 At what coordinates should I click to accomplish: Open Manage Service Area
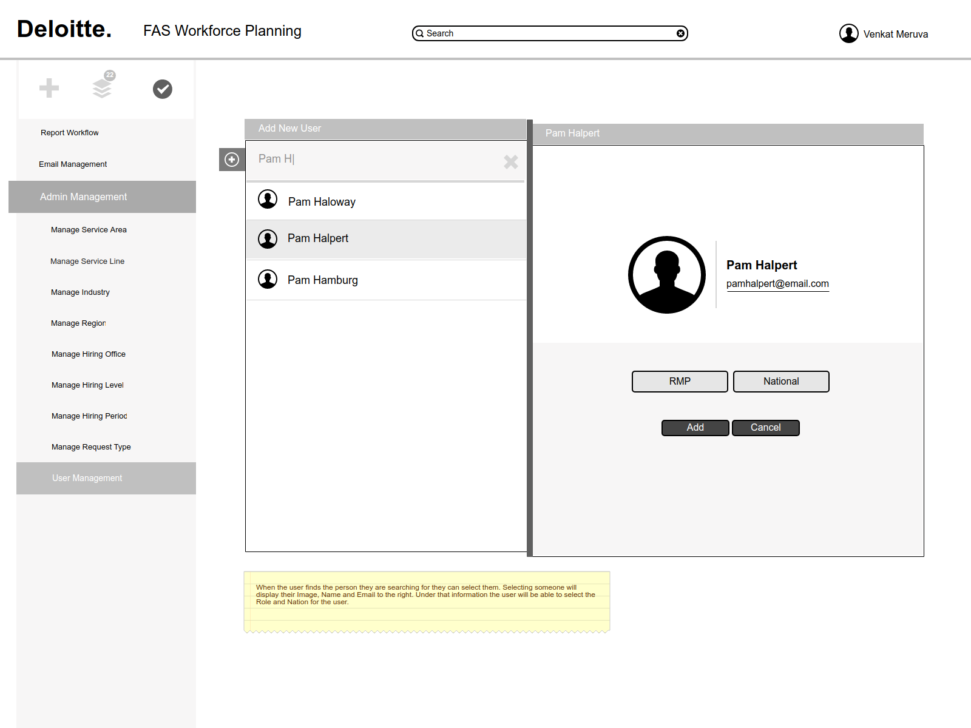tap(89, 230)
